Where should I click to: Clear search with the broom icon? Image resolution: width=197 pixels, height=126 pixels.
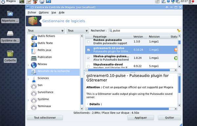(x=179, y=30)
